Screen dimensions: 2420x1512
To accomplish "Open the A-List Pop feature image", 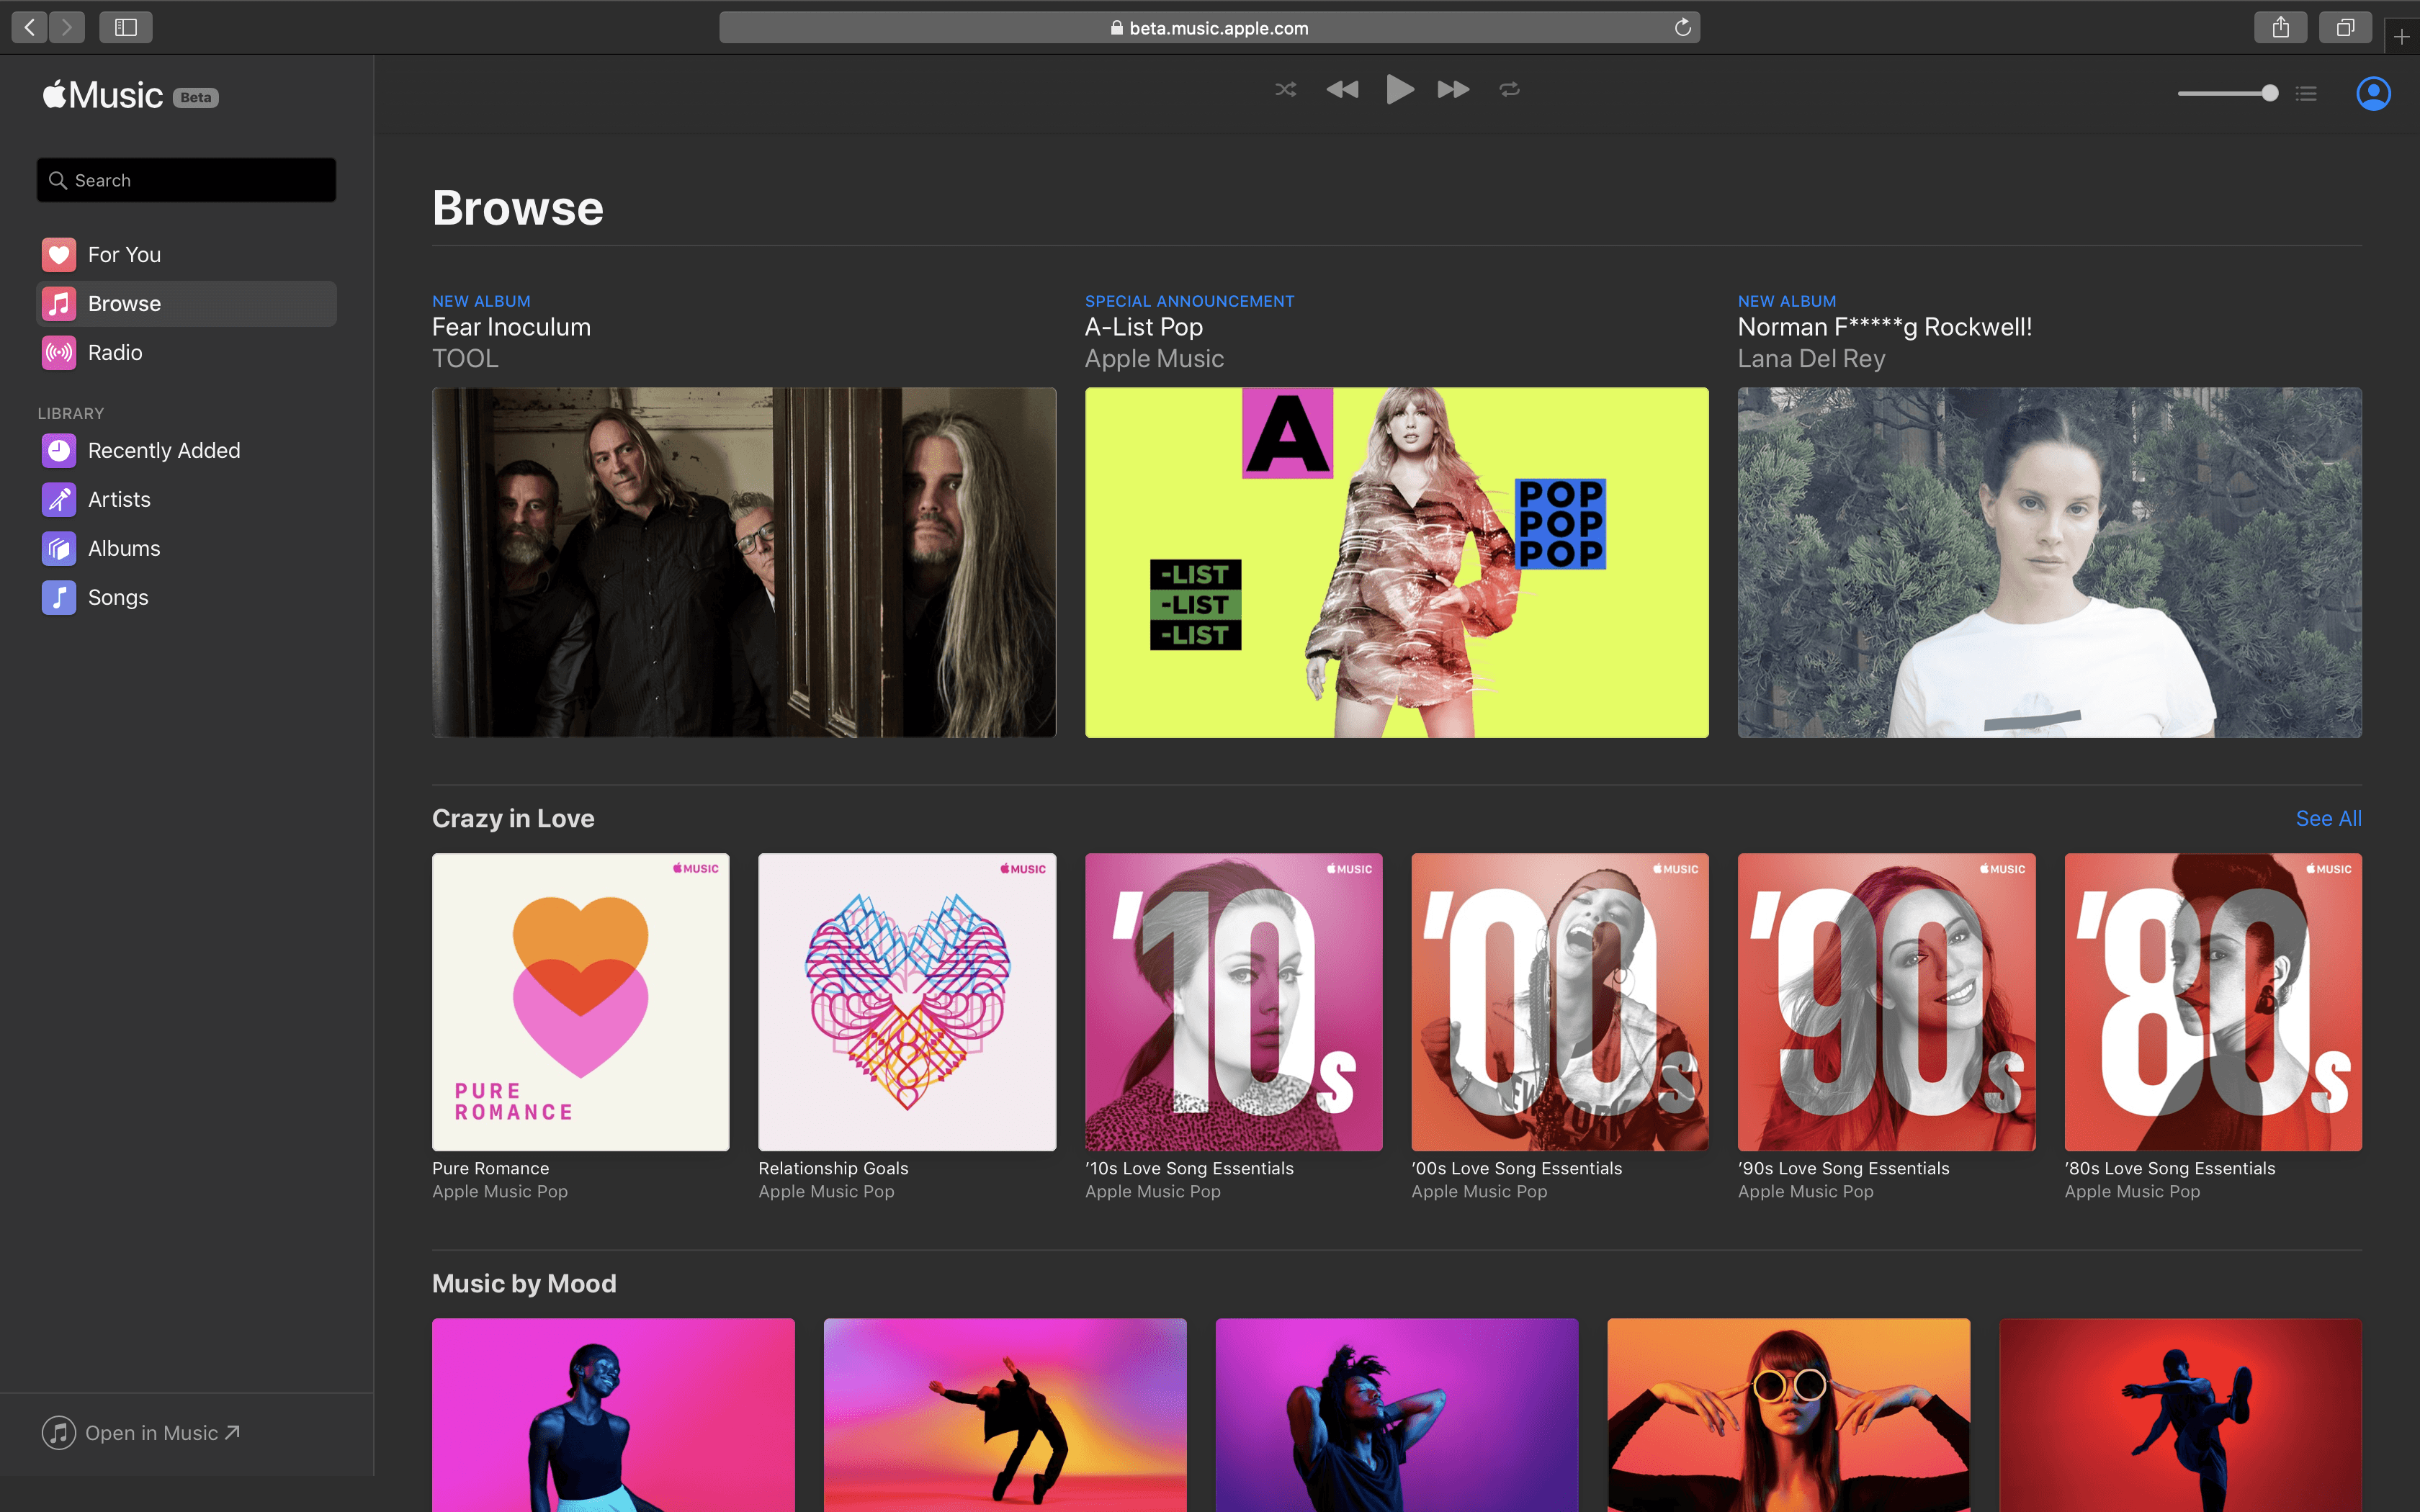I will point(1397,562).
